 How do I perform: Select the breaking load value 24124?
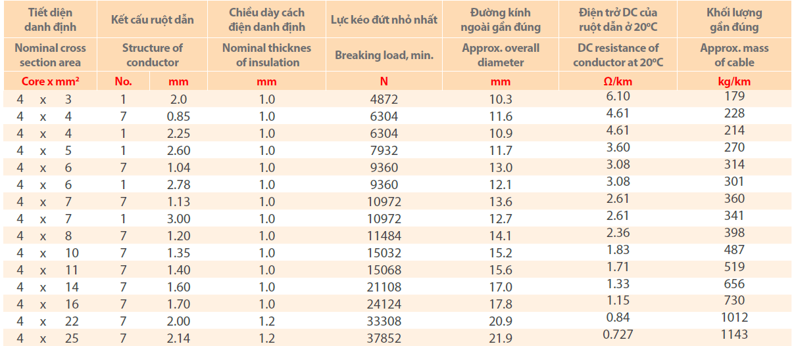point(384,304)
